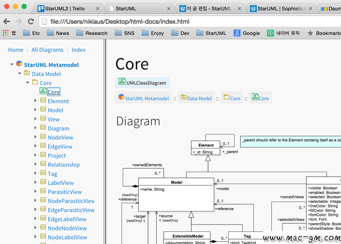Click the class icon beside Relationship
Screen dimensions: 341x244
[x=43, y=164]
